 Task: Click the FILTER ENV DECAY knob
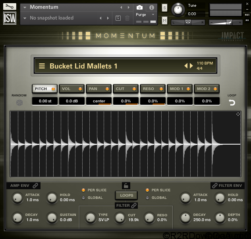coord(185,217)
